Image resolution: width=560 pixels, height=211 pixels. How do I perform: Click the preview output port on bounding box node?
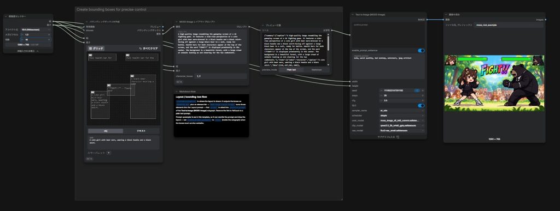pyautogui.click(x=163, y=27)
